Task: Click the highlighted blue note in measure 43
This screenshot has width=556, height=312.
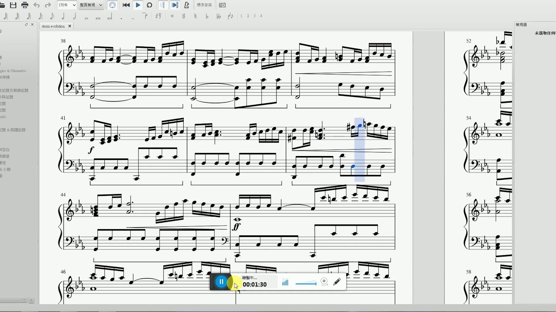Action: (x=360, y=125)
